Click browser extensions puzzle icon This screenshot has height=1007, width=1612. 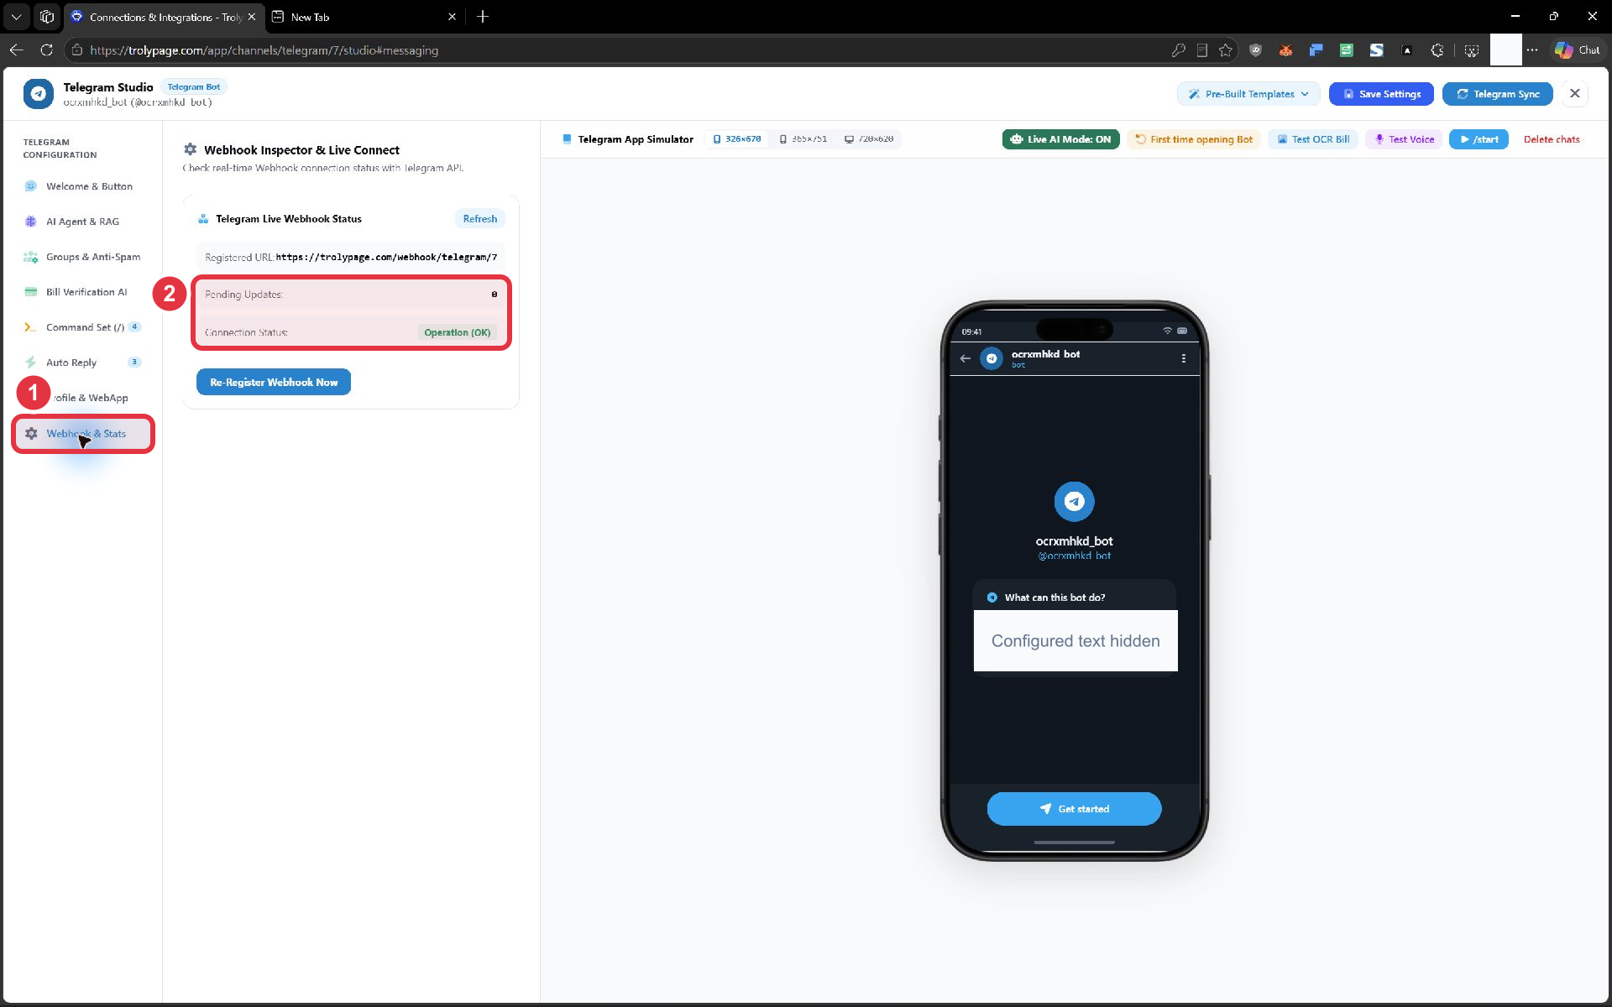click(1437, 50)
